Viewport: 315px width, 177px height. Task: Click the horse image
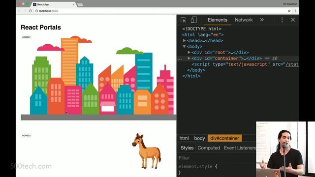tap(147, 151)
